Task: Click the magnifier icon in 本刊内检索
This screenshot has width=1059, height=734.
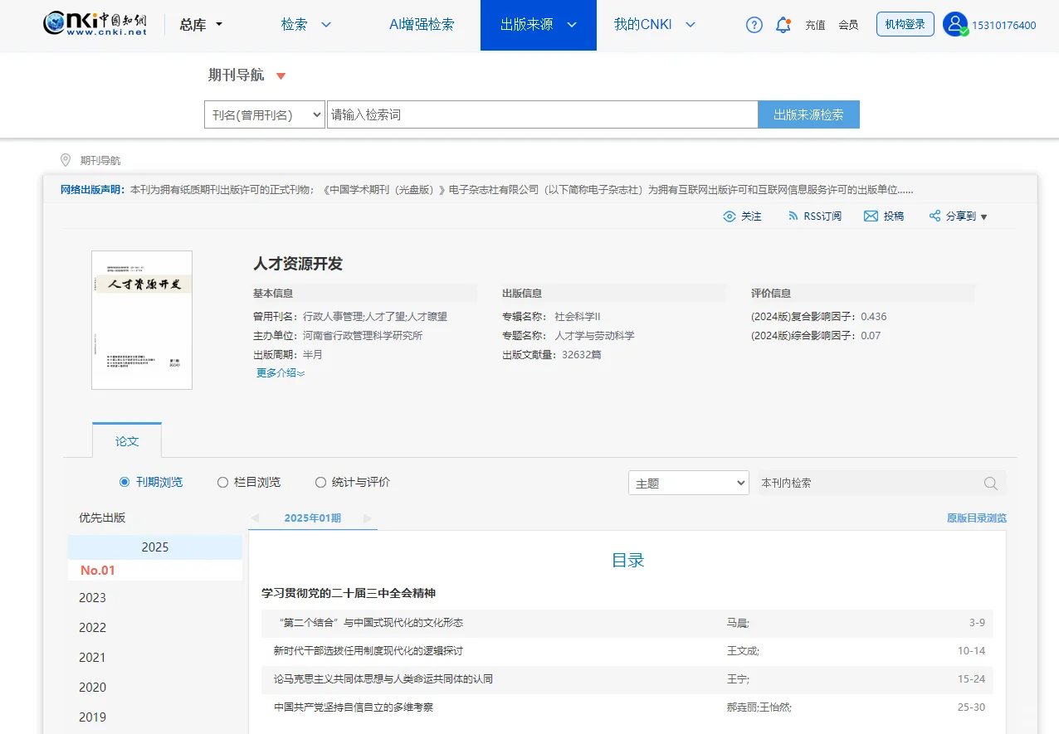Action: coord(990,483)
